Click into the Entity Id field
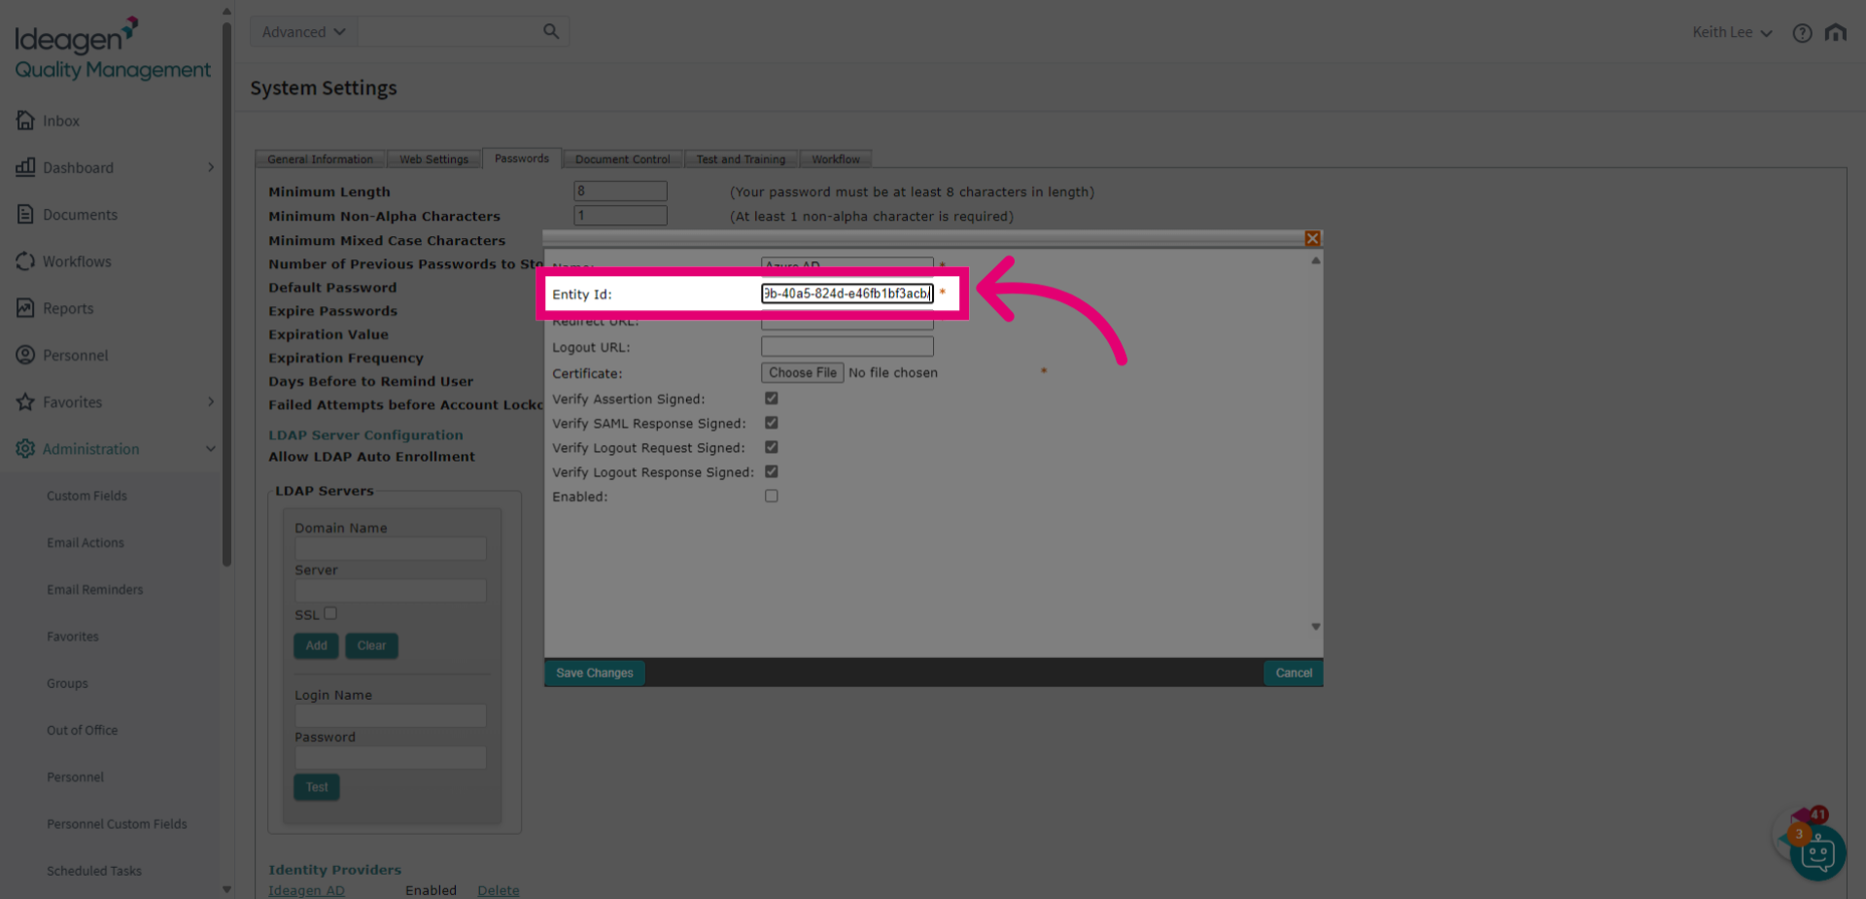 [x=847, y=294]
